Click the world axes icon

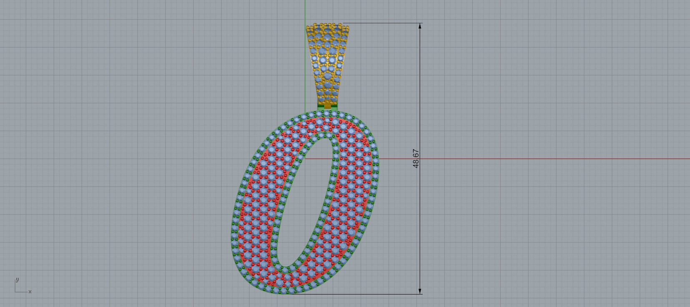tap(23, 286)
